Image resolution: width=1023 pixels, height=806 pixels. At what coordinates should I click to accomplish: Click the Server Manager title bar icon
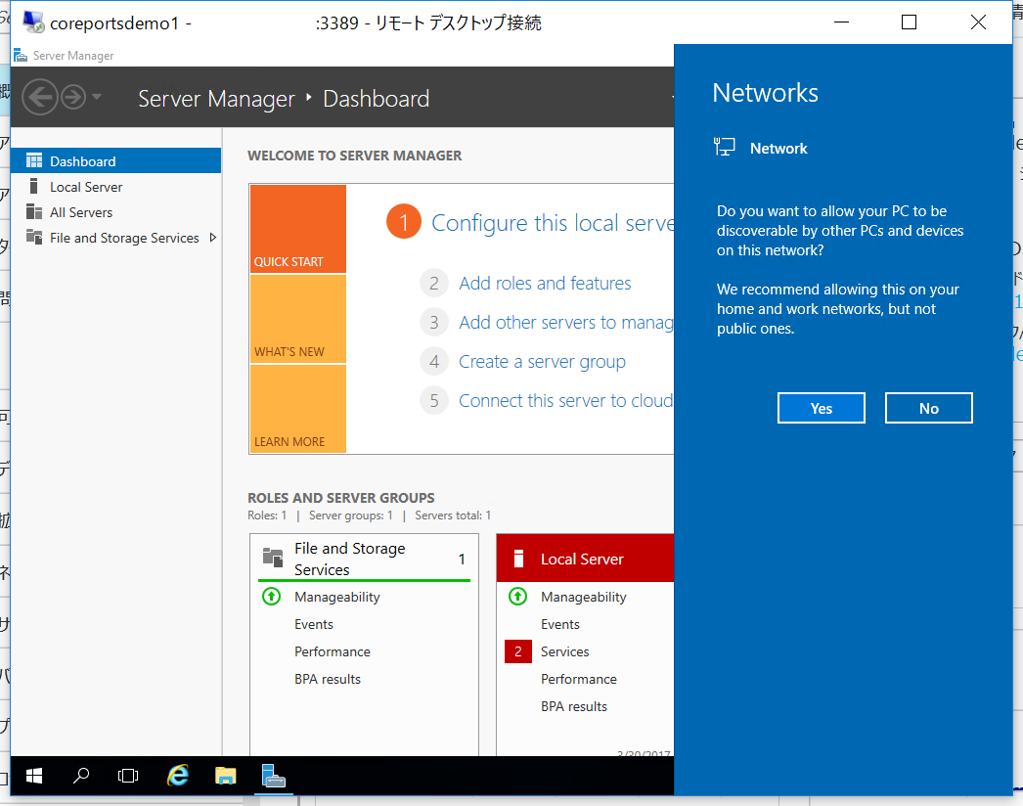point(21,56)
